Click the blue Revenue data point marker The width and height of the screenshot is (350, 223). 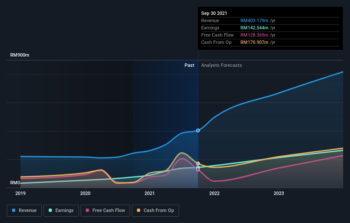(x=198, y=130)
